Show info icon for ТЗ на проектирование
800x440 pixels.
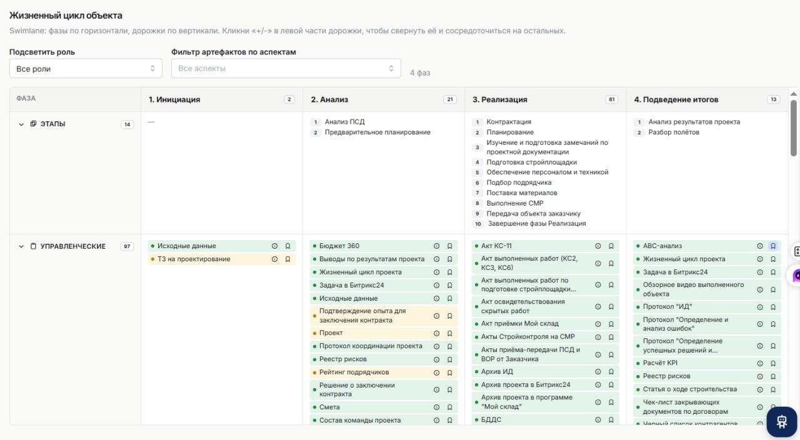click(274, 259)
